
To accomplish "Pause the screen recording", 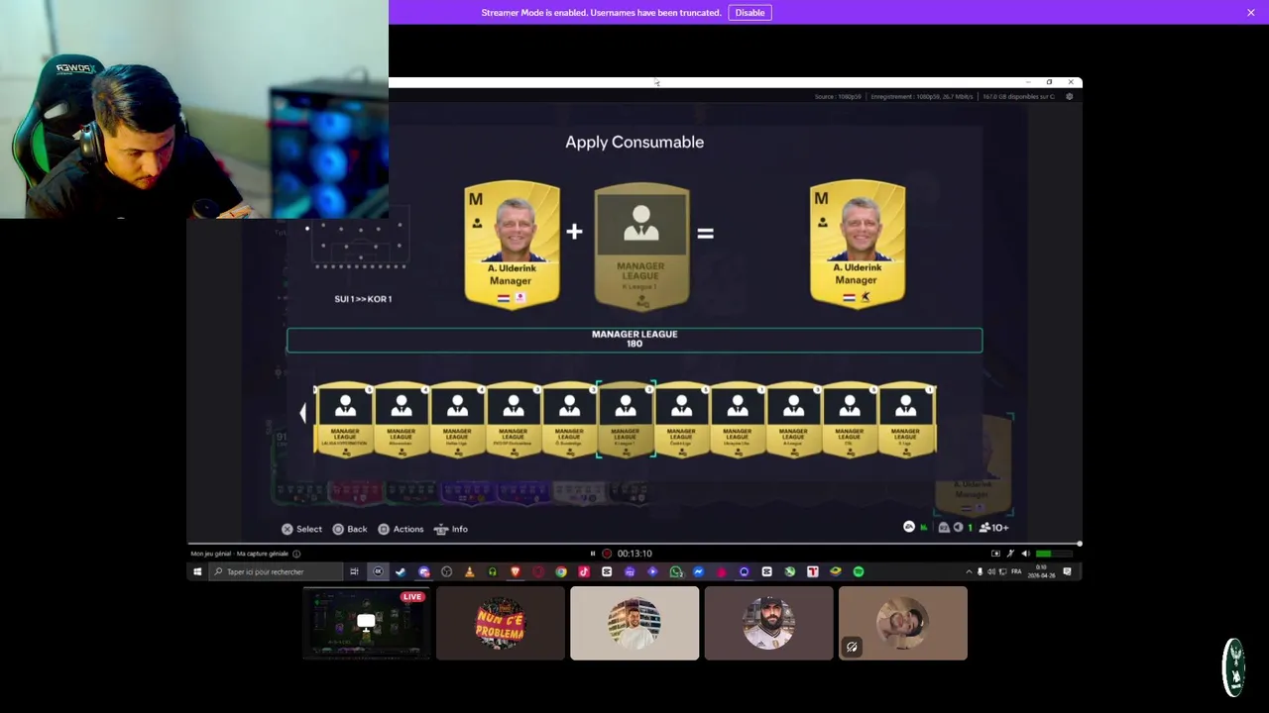I will point(593,554).
